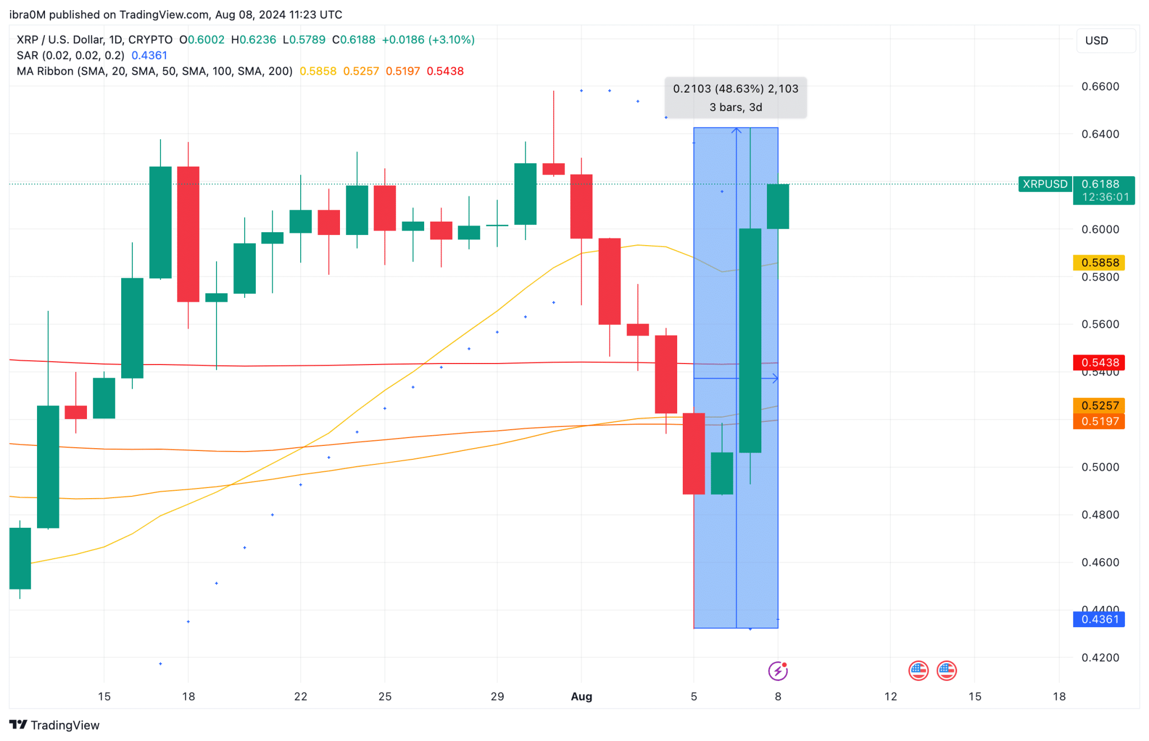Click the date 5 on time axis
Viewport: 1149px width, 741px height.
pyautogui.click(x=694, y=696)
